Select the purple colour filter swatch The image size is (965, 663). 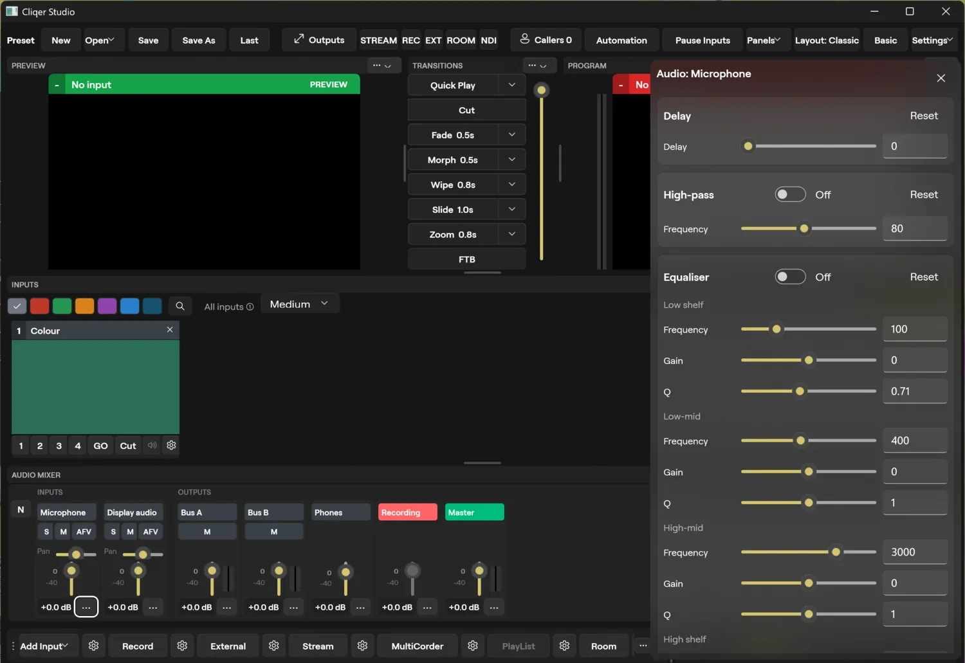pos(107,306)
